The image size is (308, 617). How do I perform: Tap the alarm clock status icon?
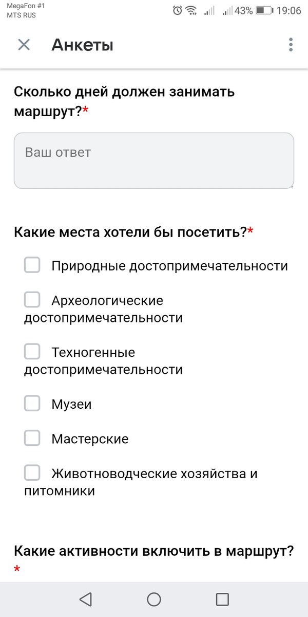(178, 10)
